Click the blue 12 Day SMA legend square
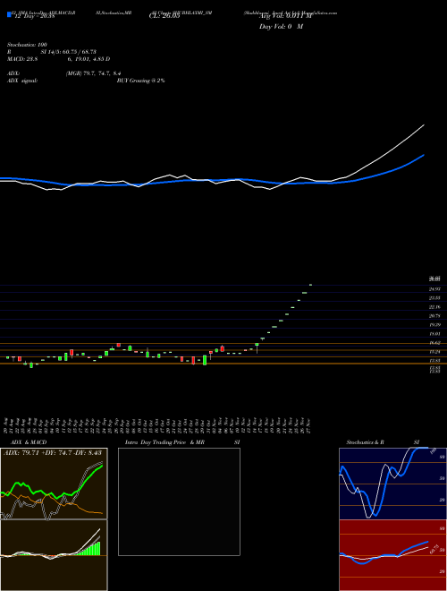The height and width of the screenshot is (591, 447). [x=9, y=14]
